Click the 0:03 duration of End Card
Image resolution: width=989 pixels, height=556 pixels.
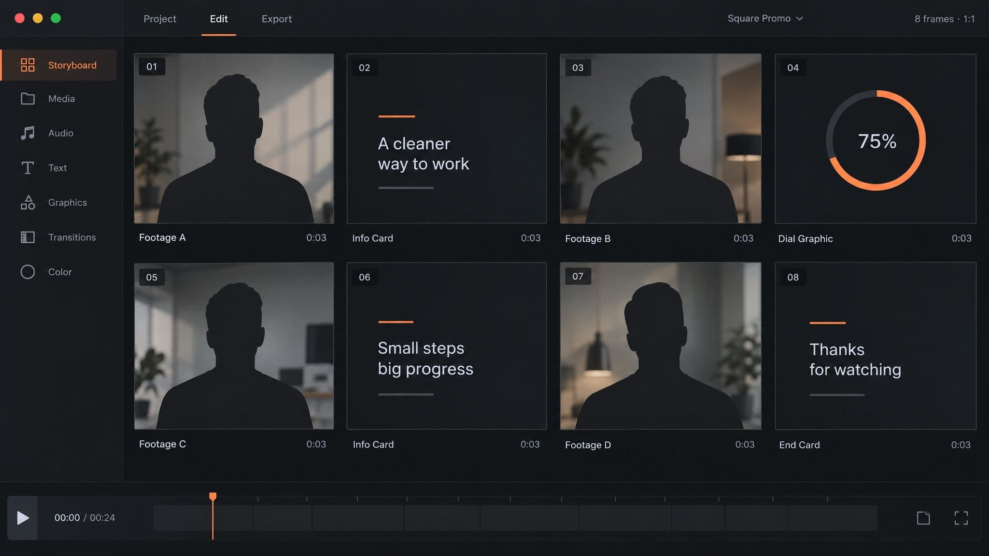(x=961, y=445)
